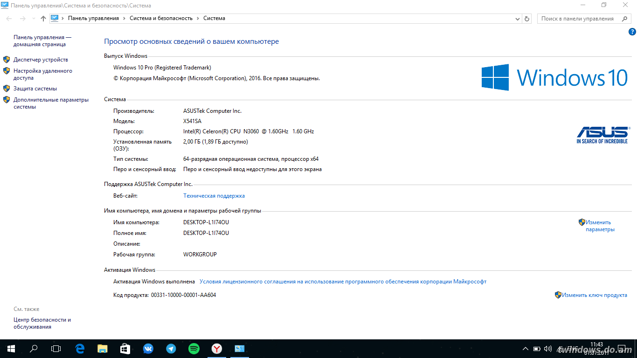The width and height of the screenshot is (637, 358).
Task: Go to Панель управления домашняя страница
Action: pyautogui.click(x=42, y=41)
